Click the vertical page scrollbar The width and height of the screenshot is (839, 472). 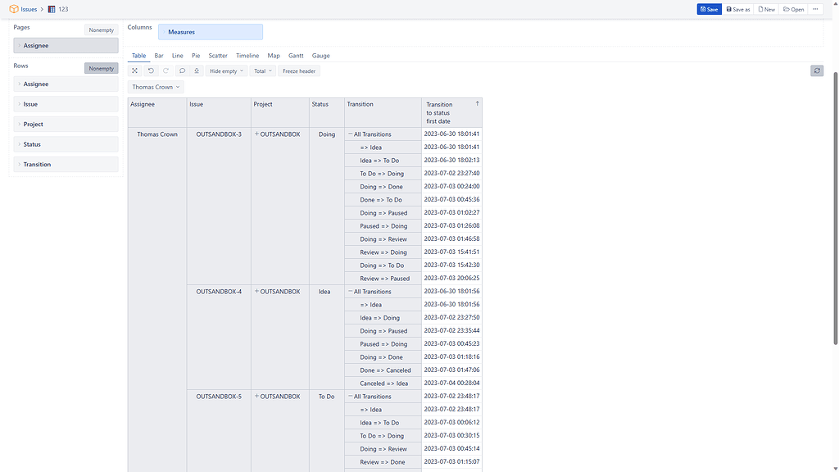(x=835, y=205)
